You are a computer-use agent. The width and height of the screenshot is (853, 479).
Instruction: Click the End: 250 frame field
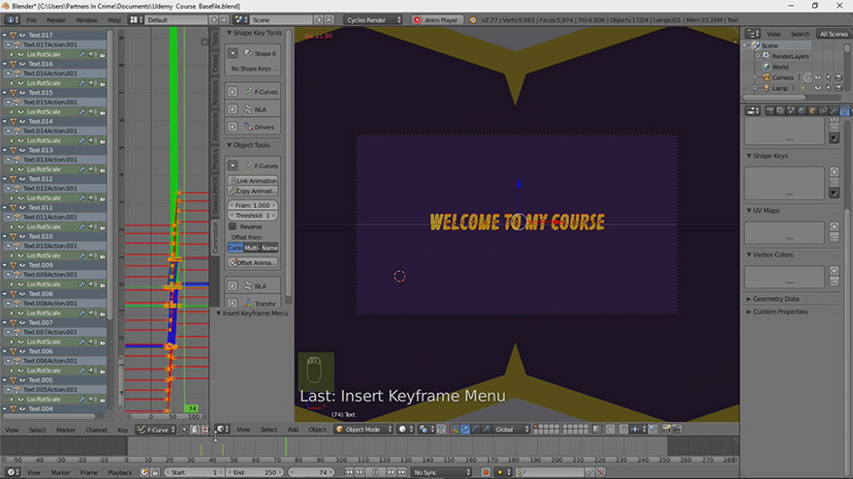pos(254,472)
